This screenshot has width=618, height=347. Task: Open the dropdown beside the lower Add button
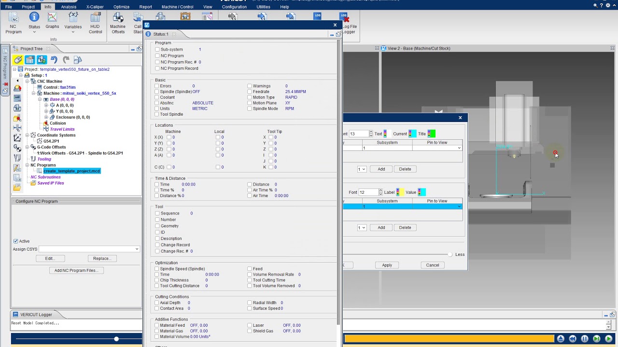pos(362,227)
